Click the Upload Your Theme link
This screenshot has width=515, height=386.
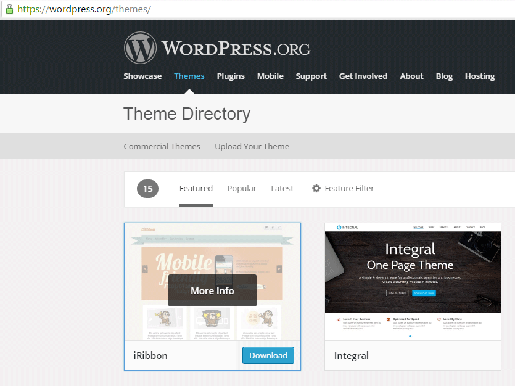point(252,146)
